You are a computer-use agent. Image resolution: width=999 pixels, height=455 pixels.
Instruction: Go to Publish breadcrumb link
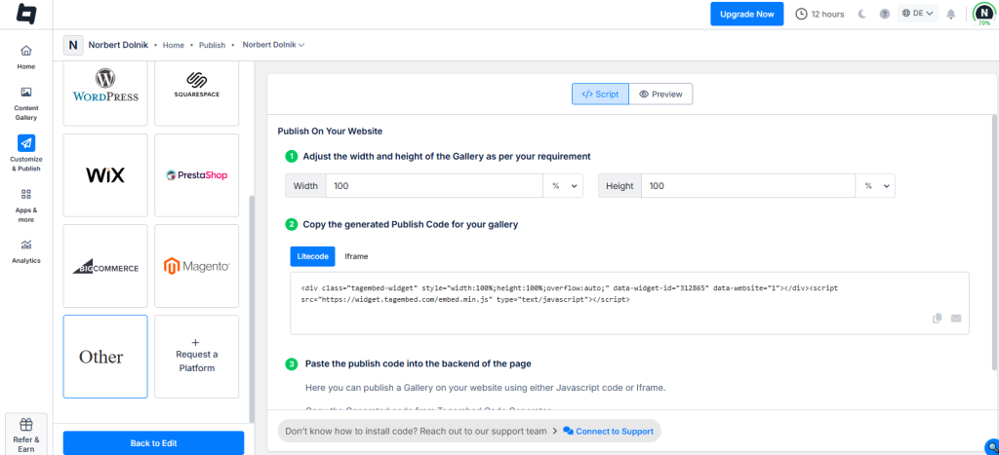coord(212,45)
